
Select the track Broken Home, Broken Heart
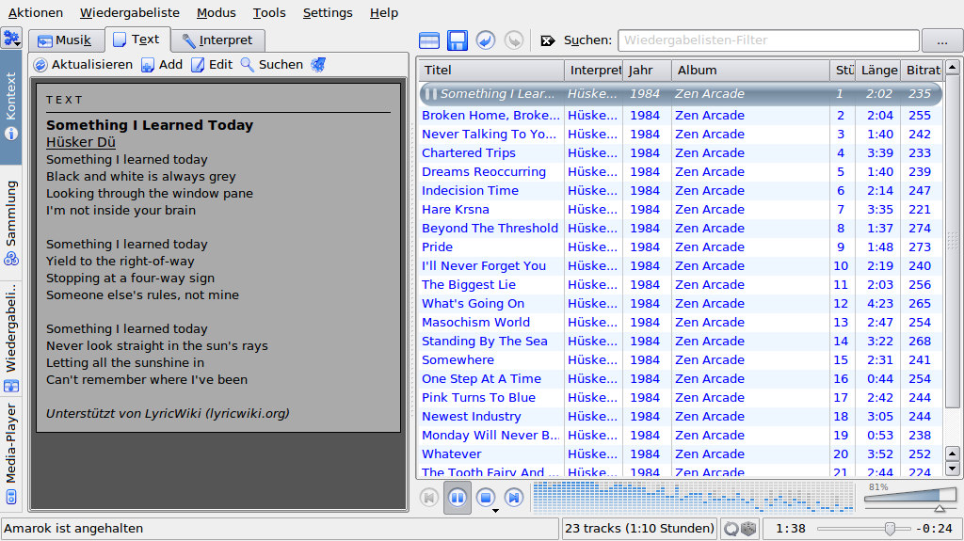682,115
